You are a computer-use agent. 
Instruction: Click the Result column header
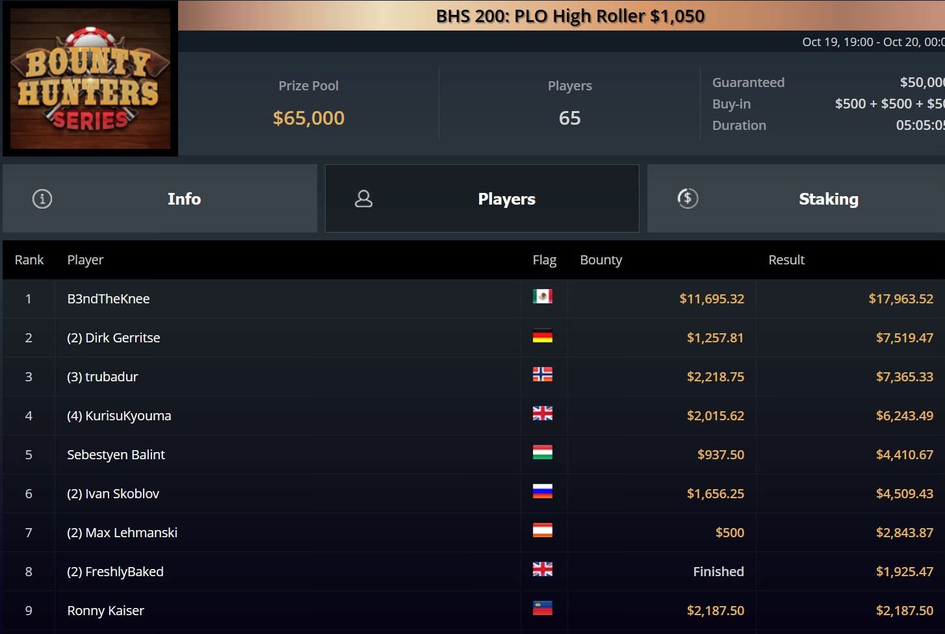786,260
